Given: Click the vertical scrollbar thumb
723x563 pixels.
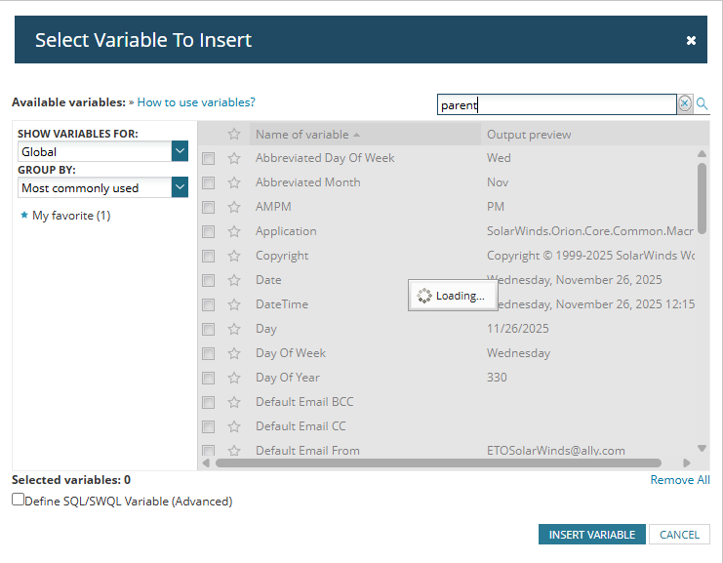Looking at the screenshot, I should point(702,199).
